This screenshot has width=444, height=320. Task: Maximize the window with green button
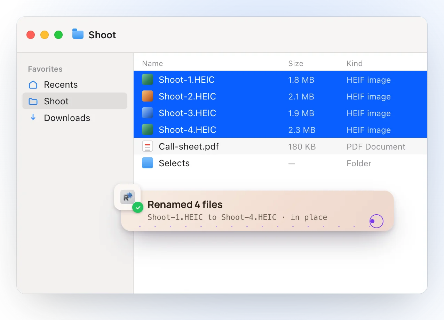point(58,35)
